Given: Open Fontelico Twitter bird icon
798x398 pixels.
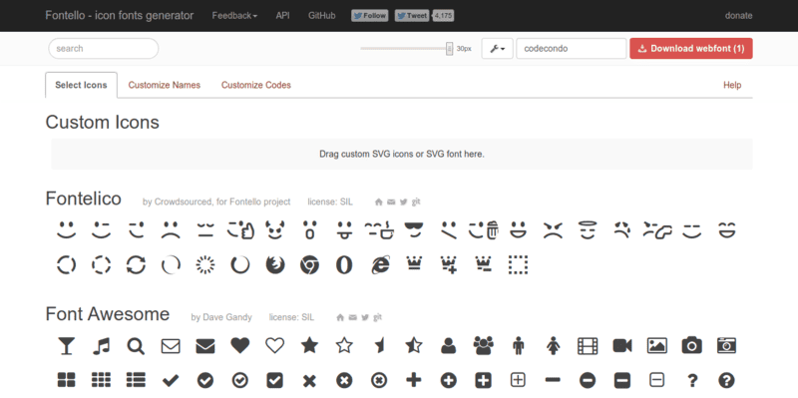Looking at the screenshot, I should point(404,202).
